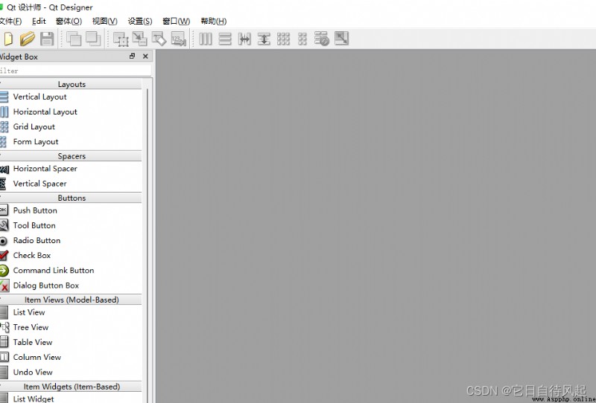The height and width of the screenshot is (403, 596).
Task: Apply Lay Out Vertically in Splitter
Action: (264, 39)
